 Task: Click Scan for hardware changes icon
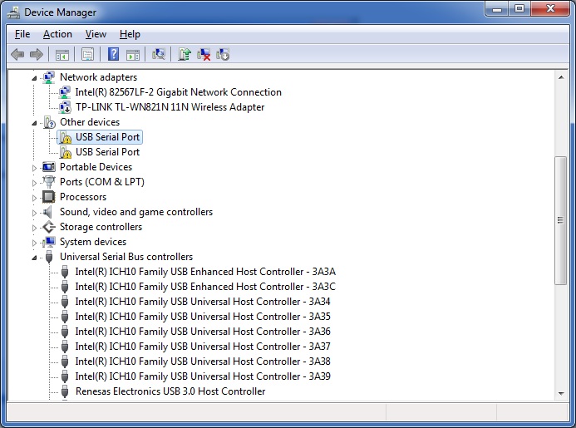pos(158,54)
